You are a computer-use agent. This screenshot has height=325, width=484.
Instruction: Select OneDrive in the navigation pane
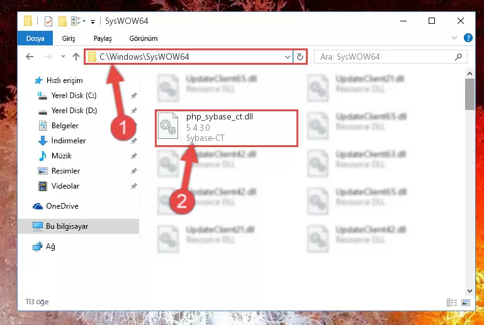click(62, 206)
